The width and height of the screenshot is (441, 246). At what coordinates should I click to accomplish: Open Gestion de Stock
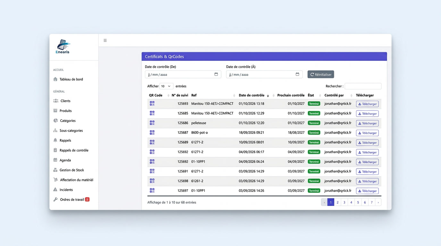[68, 170]
